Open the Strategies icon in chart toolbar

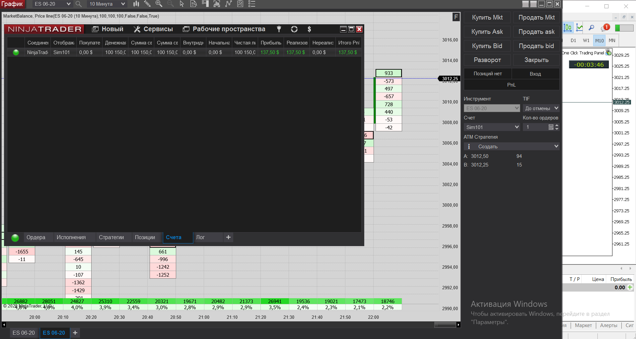(x=229, y=4)
